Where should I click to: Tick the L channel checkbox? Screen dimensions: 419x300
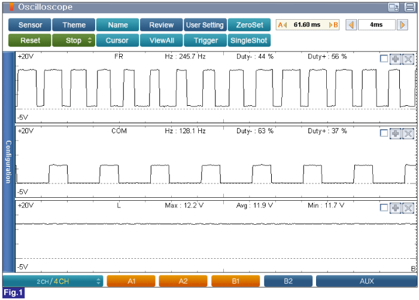coord(384,207)
